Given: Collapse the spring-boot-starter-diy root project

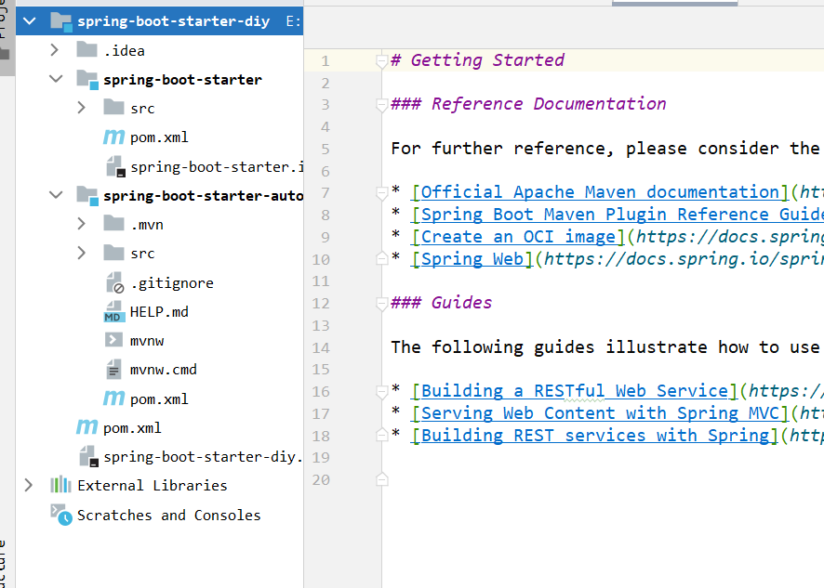Looking at the screenshot, I should coord(29,20).
